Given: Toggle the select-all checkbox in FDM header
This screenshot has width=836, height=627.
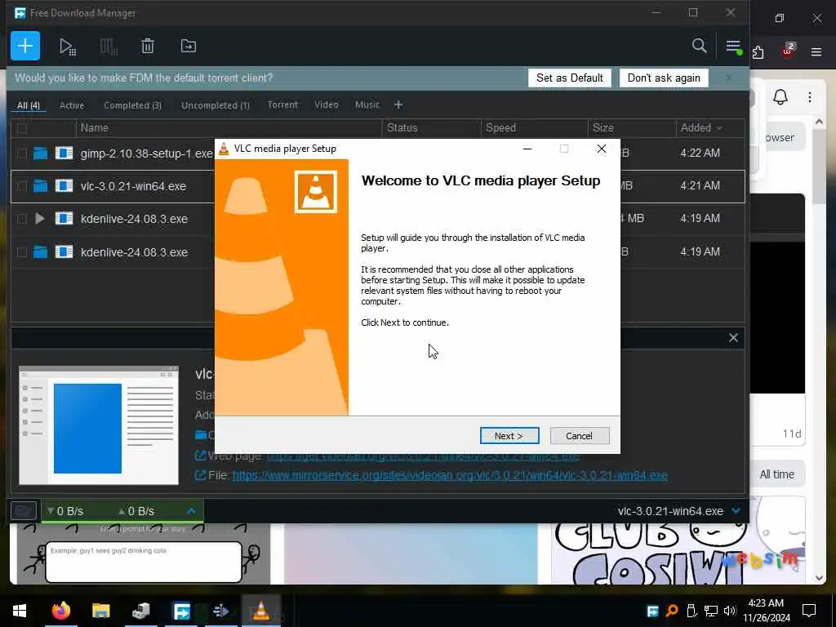Looking at the screenshot, I should [22, 128].
